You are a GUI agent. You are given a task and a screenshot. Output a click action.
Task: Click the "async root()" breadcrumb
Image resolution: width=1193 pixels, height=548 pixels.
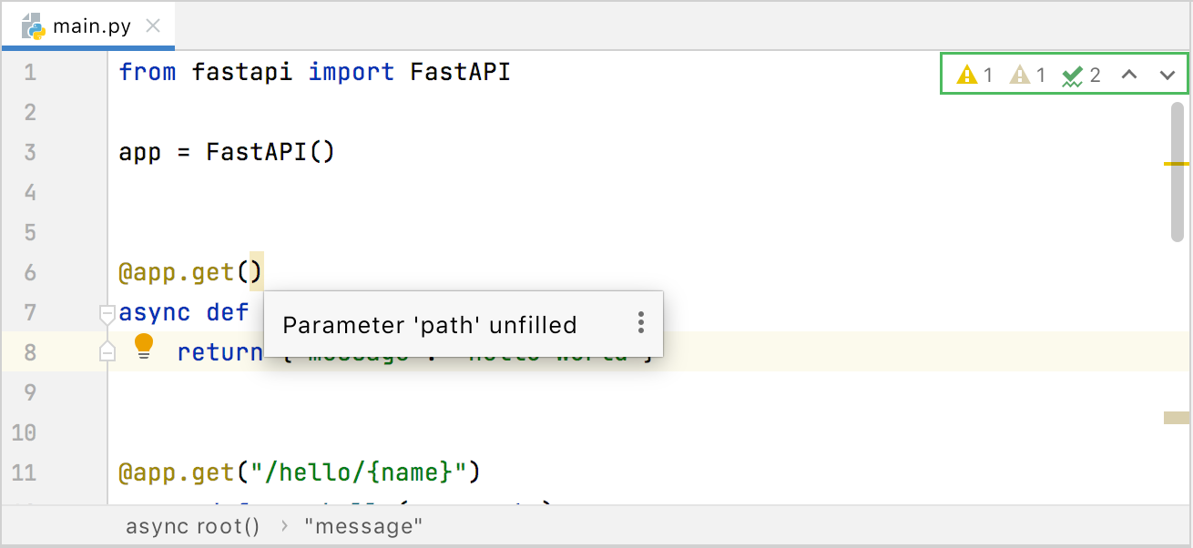[x=193, y=525]
